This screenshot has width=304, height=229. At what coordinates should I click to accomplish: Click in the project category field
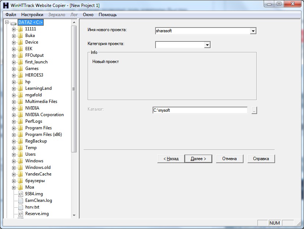tap(180, 45)
